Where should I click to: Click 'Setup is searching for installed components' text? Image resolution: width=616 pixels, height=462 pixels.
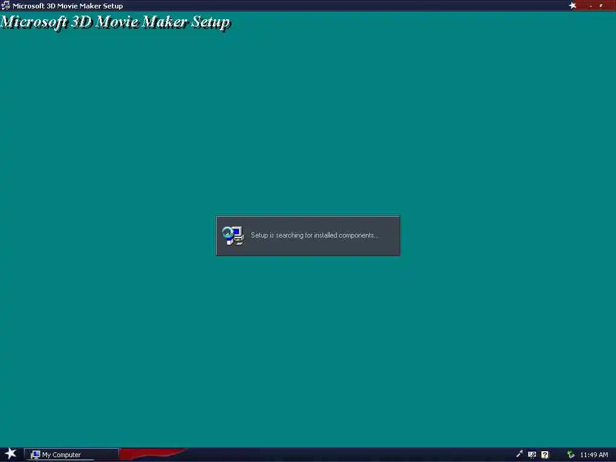315,235
